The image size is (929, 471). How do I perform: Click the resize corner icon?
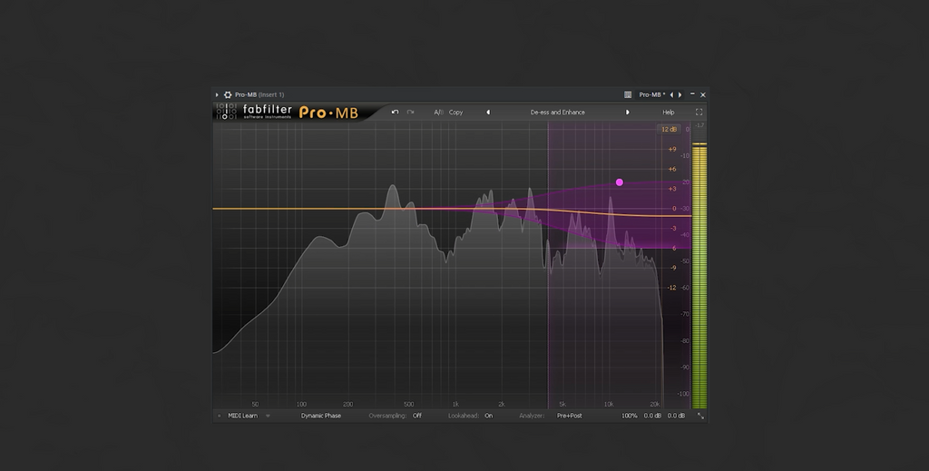coord(701,416)
